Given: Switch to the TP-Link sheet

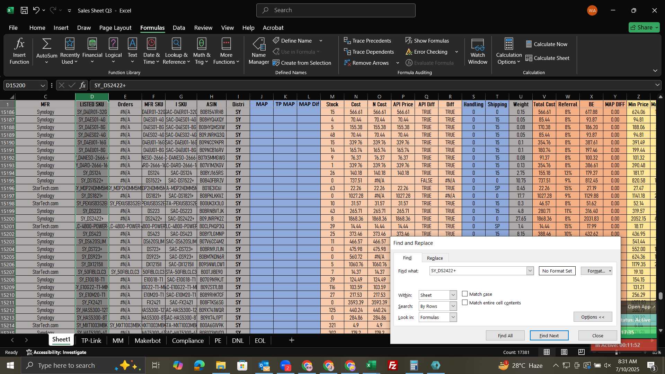Looking at the screenshot, I should (x=91, y=340).
